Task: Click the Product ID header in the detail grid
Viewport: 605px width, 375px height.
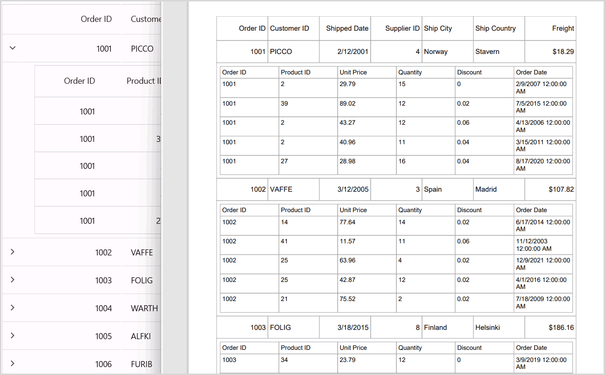Action: tap(295, 72)
